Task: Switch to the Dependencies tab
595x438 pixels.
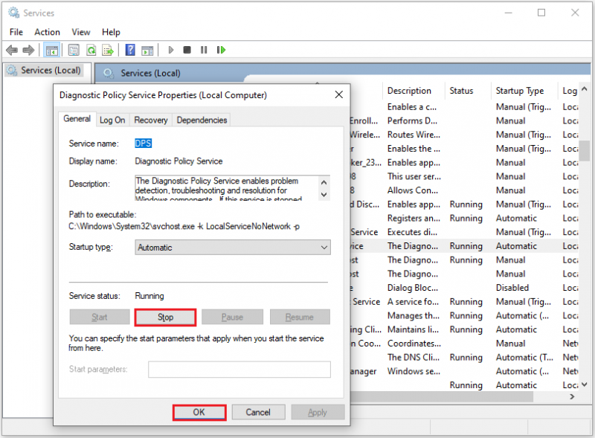Action: point(202,120)
